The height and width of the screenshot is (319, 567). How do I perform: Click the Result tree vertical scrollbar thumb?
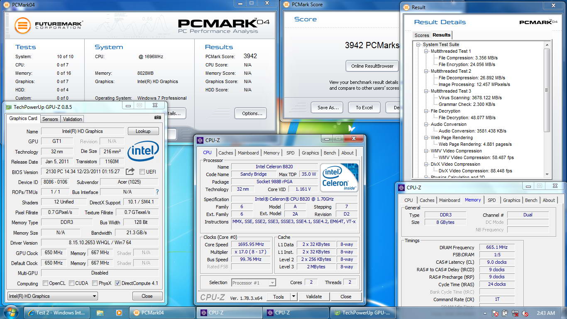pyautogui.click(x=547, y=90)
